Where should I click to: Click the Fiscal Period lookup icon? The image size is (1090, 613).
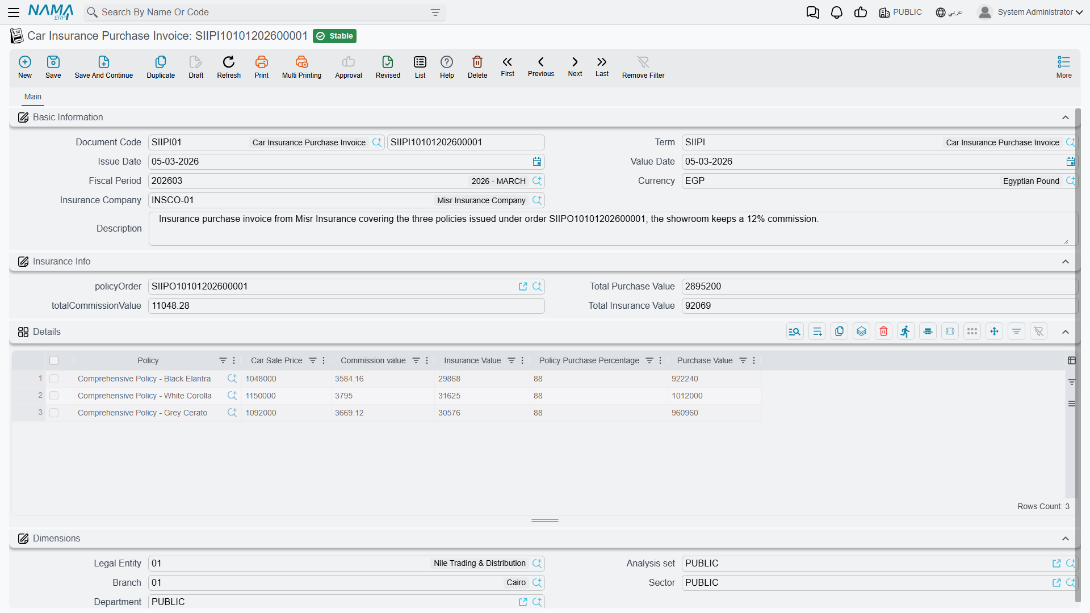(x=537, y=181)
